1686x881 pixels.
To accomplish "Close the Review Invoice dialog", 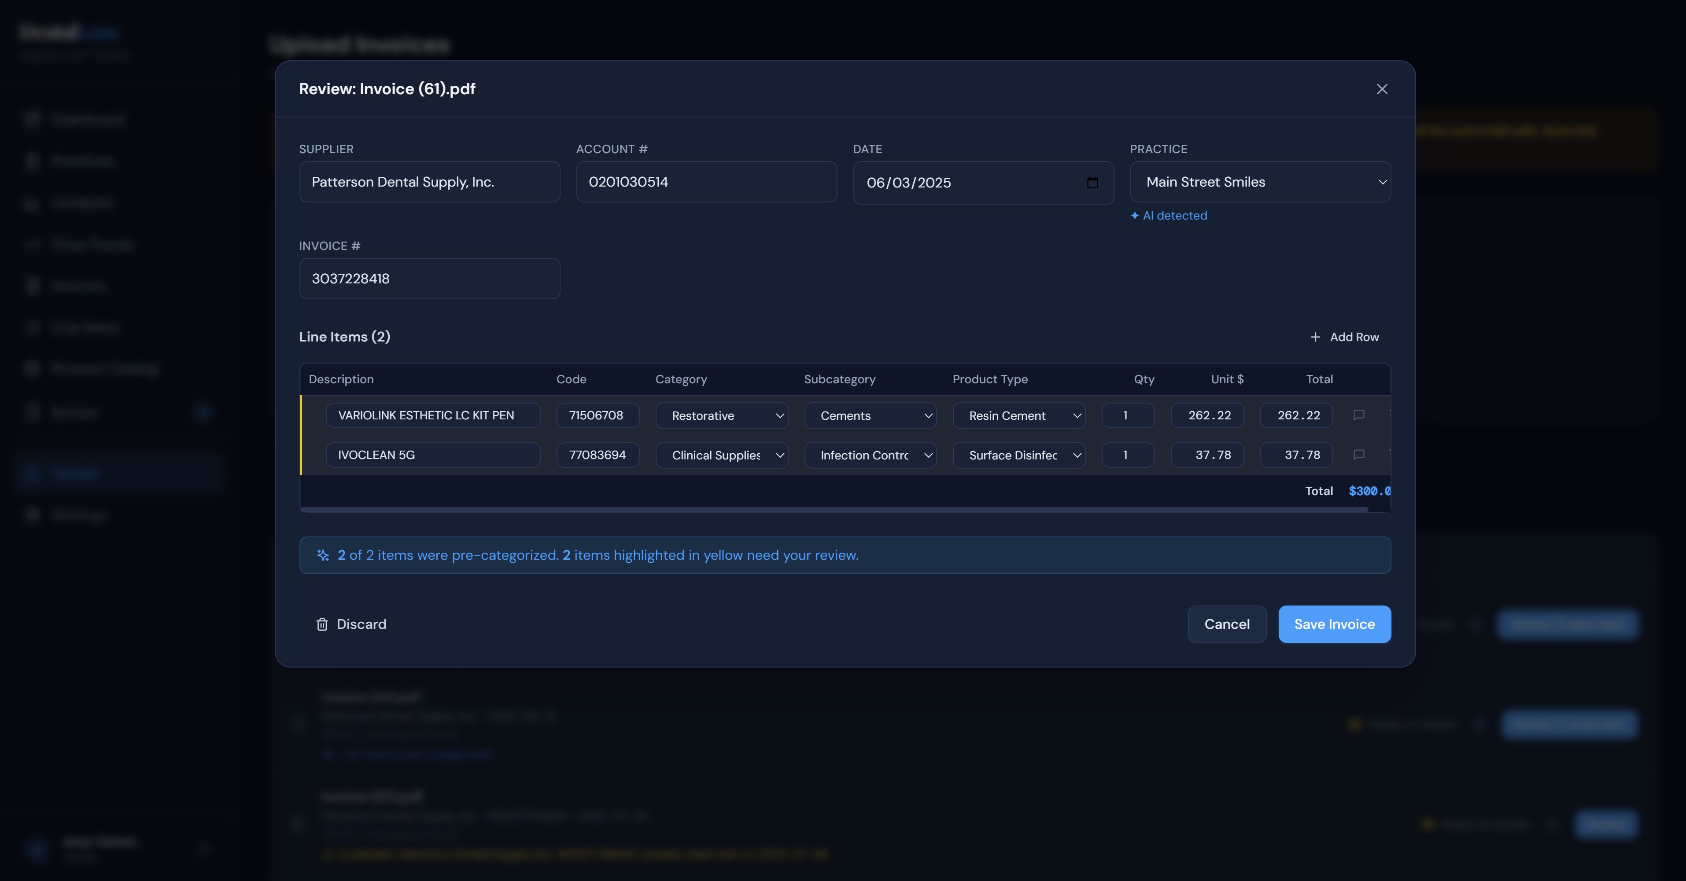I will pos(1382,89).
